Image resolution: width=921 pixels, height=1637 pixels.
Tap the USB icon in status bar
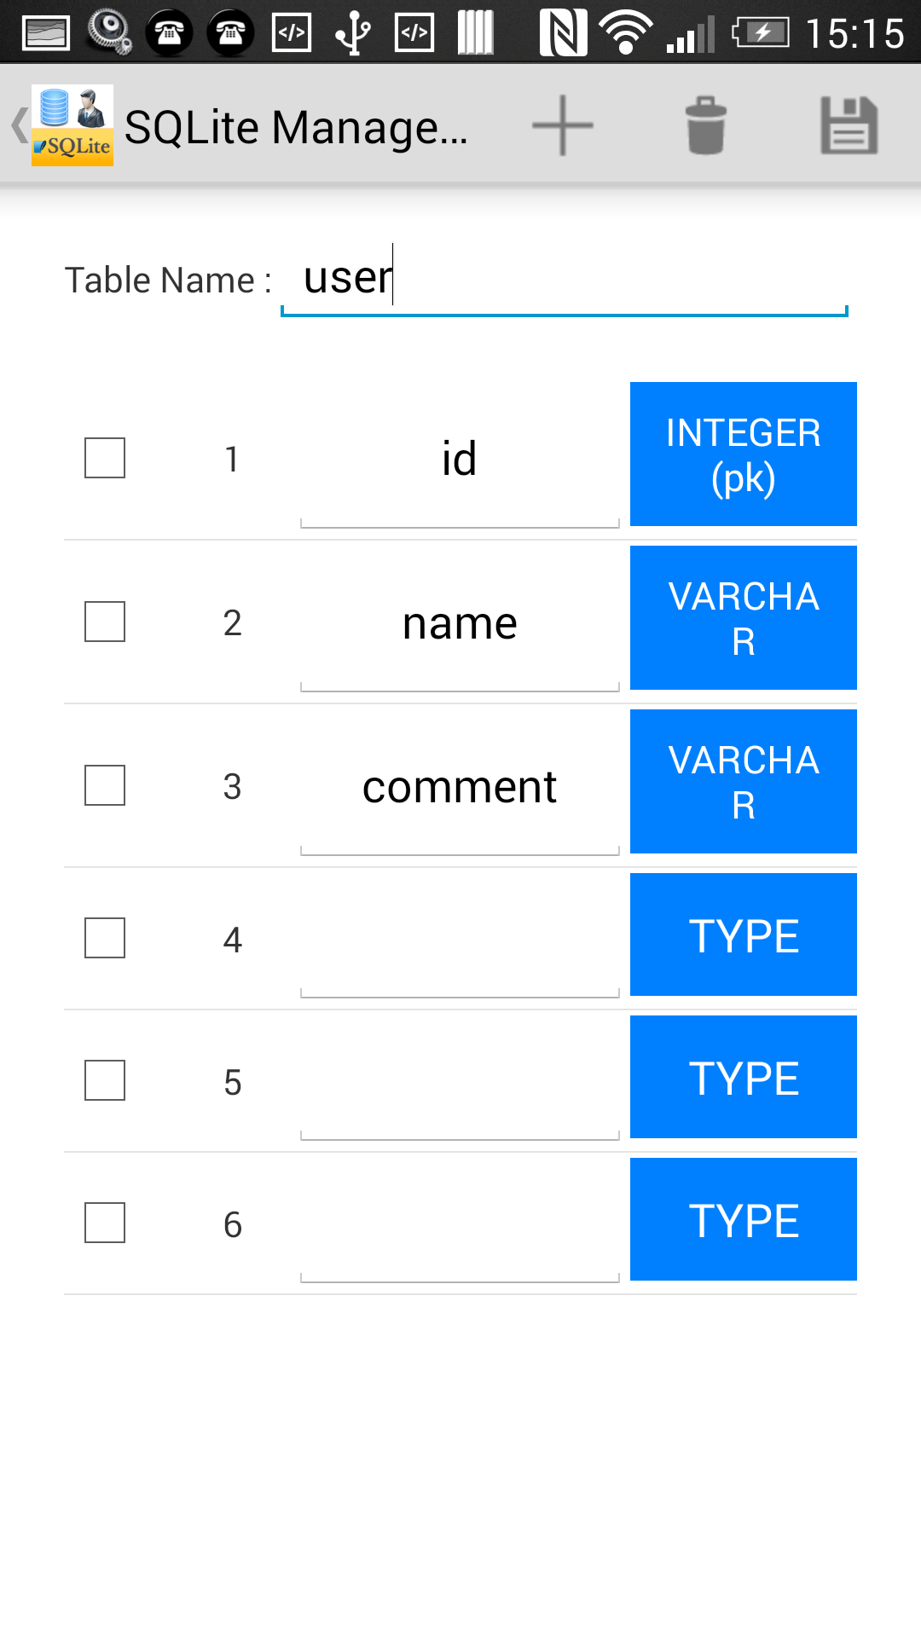pos(353,32)
